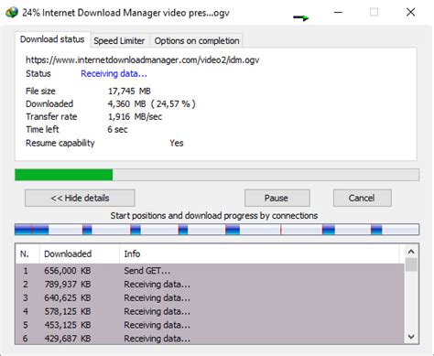
Task: Click the connections progress segment bar
Action: (x=217, y=230)
